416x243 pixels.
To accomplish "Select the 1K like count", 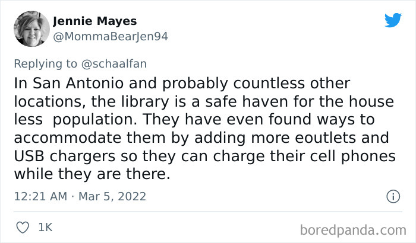I will click(x=45, y=228).
